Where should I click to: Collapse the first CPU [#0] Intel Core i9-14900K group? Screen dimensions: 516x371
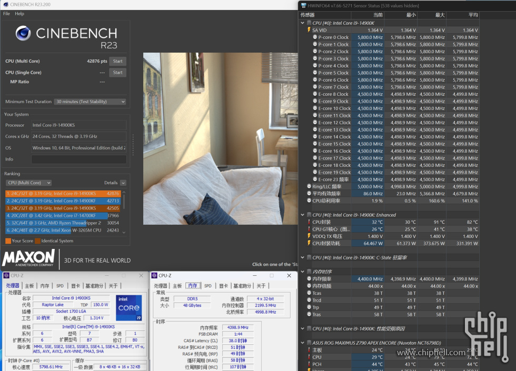302,23
